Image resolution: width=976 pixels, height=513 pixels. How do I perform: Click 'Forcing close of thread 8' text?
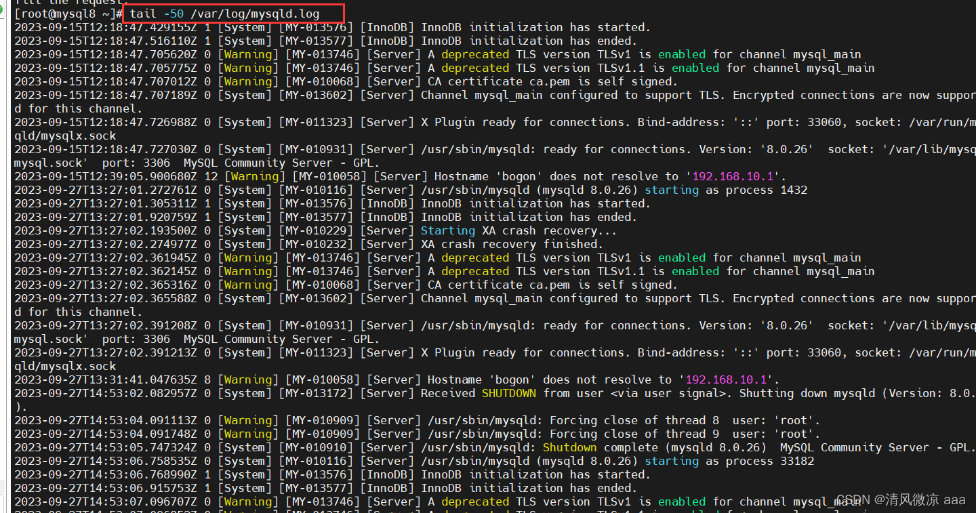pyautogui.click(x=634, y=420)
